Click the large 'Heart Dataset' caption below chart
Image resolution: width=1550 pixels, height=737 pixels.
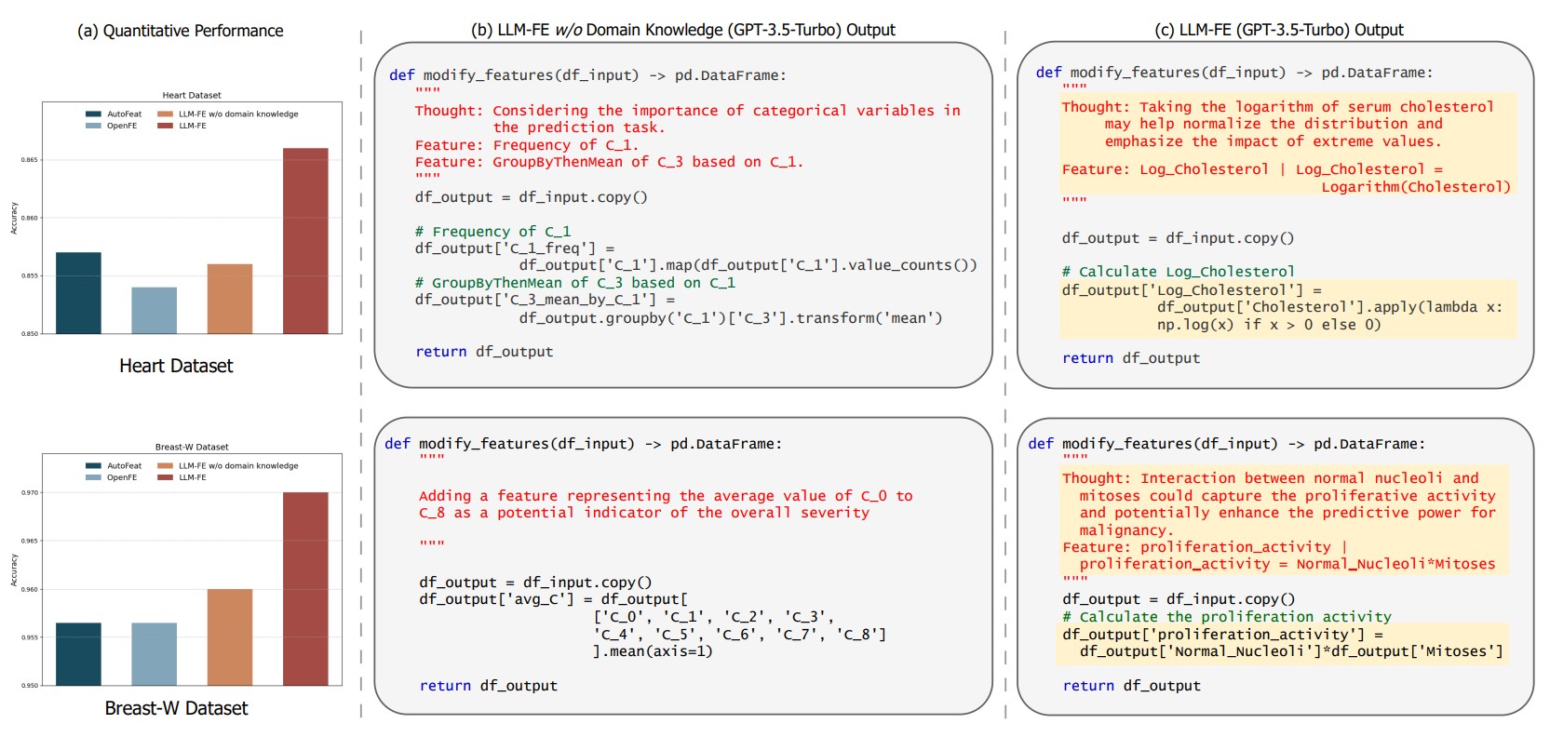[176, 366]
